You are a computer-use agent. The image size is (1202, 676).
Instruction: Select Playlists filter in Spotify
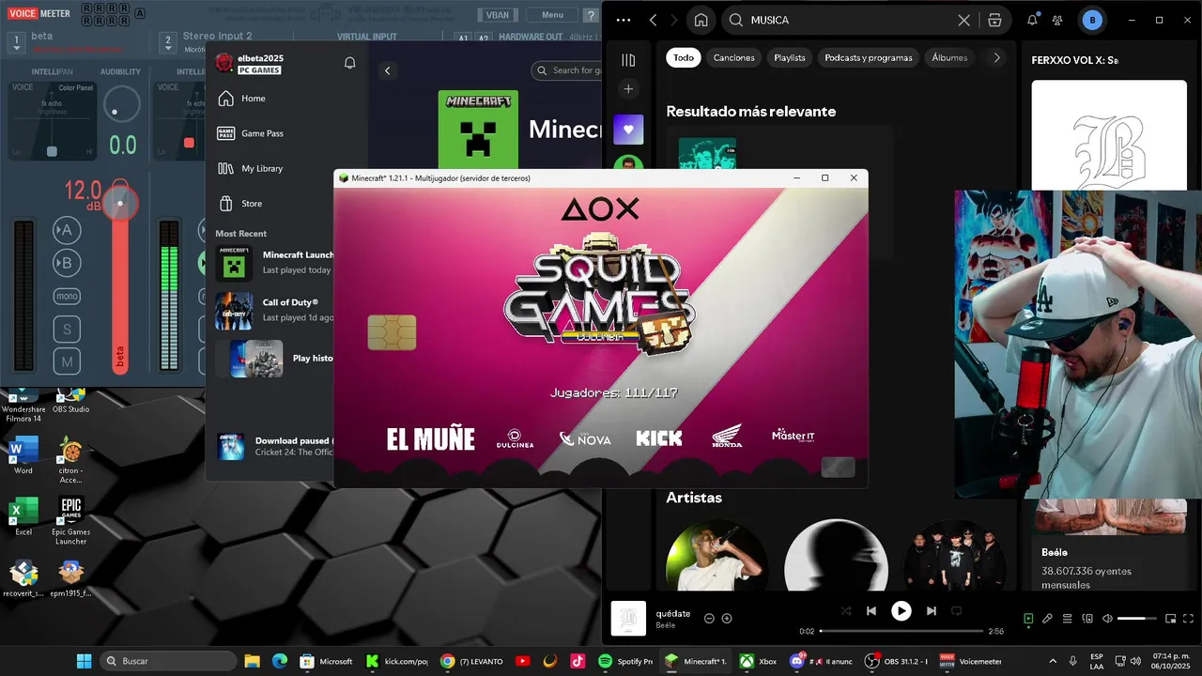pyautogui.click(x=790, y=57)
